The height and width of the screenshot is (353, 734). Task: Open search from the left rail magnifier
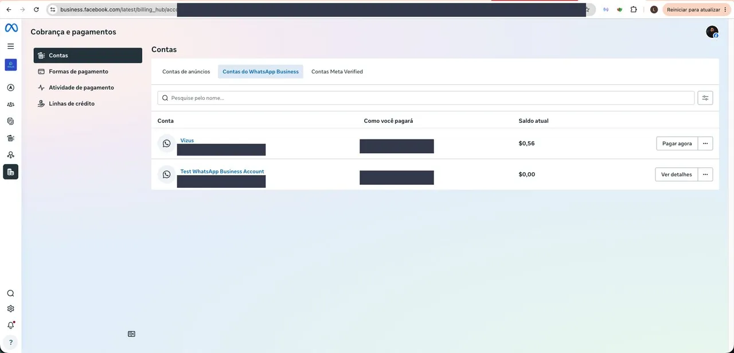pyautogui.click(x=10, y=293)
